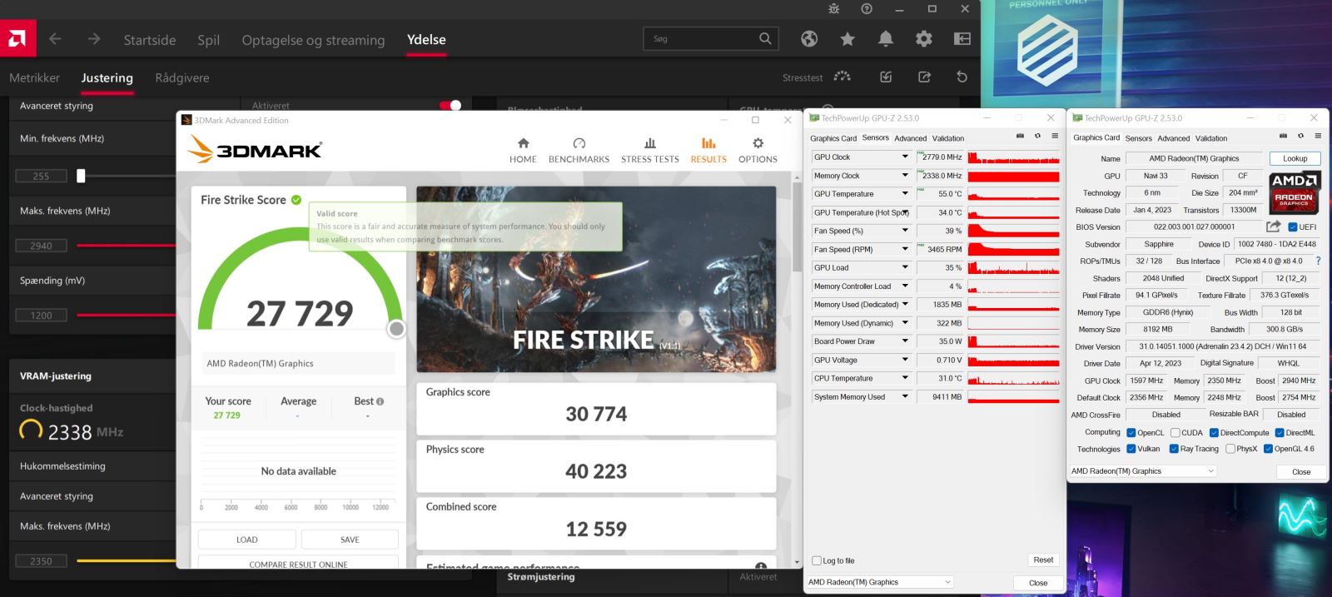The width and height of the screenshot is (1332, 597).
Task: Start the Stresstest gauge icon
Action: 842,77
